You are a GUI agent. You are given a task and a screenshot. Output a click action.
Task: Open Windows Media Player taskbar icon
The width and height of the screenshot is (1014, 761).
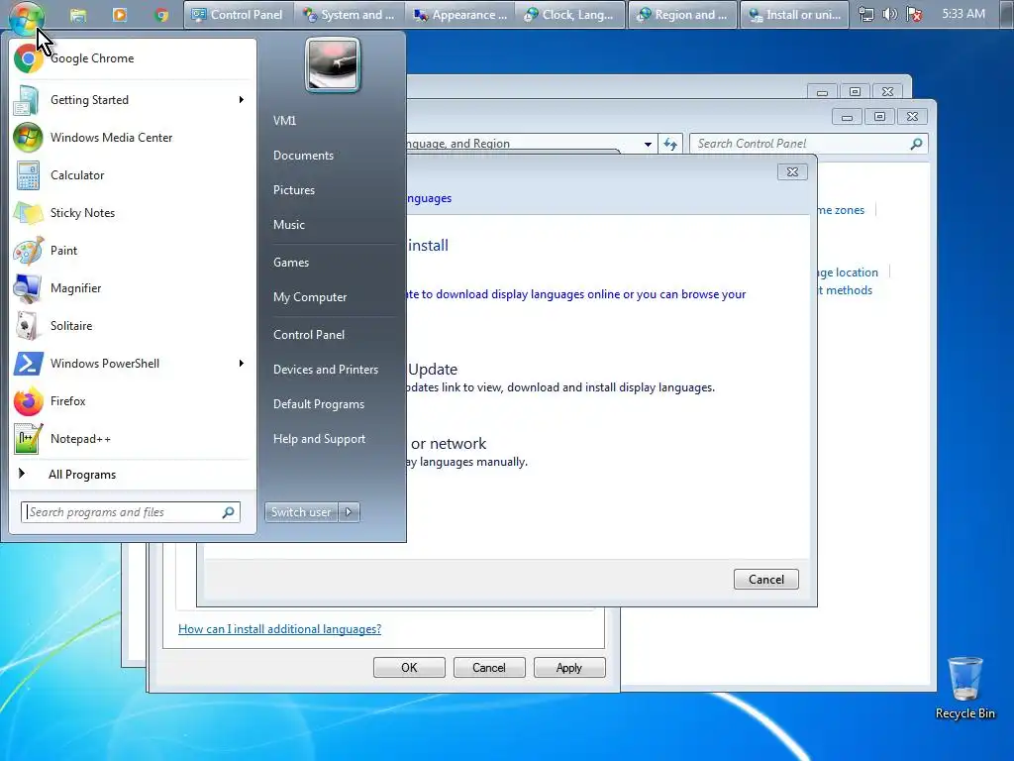click(120, 14)
